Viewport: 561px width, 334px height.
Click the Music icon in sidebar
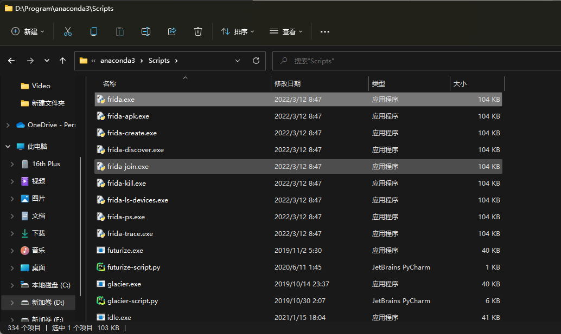point(25,250)
